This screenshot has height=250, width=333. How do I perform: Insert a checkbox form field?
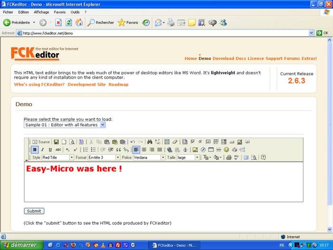click(x=193, y=142)
